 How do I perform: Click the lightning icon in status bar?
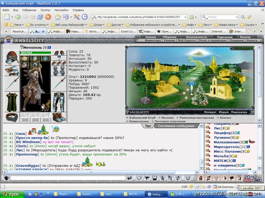pos(191,187)
